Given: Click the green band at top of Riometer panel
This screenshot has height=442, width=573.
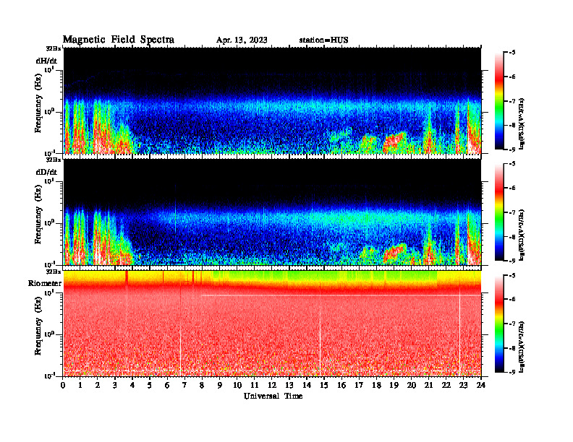Looking at the screenshot, I should coord(326,275).
